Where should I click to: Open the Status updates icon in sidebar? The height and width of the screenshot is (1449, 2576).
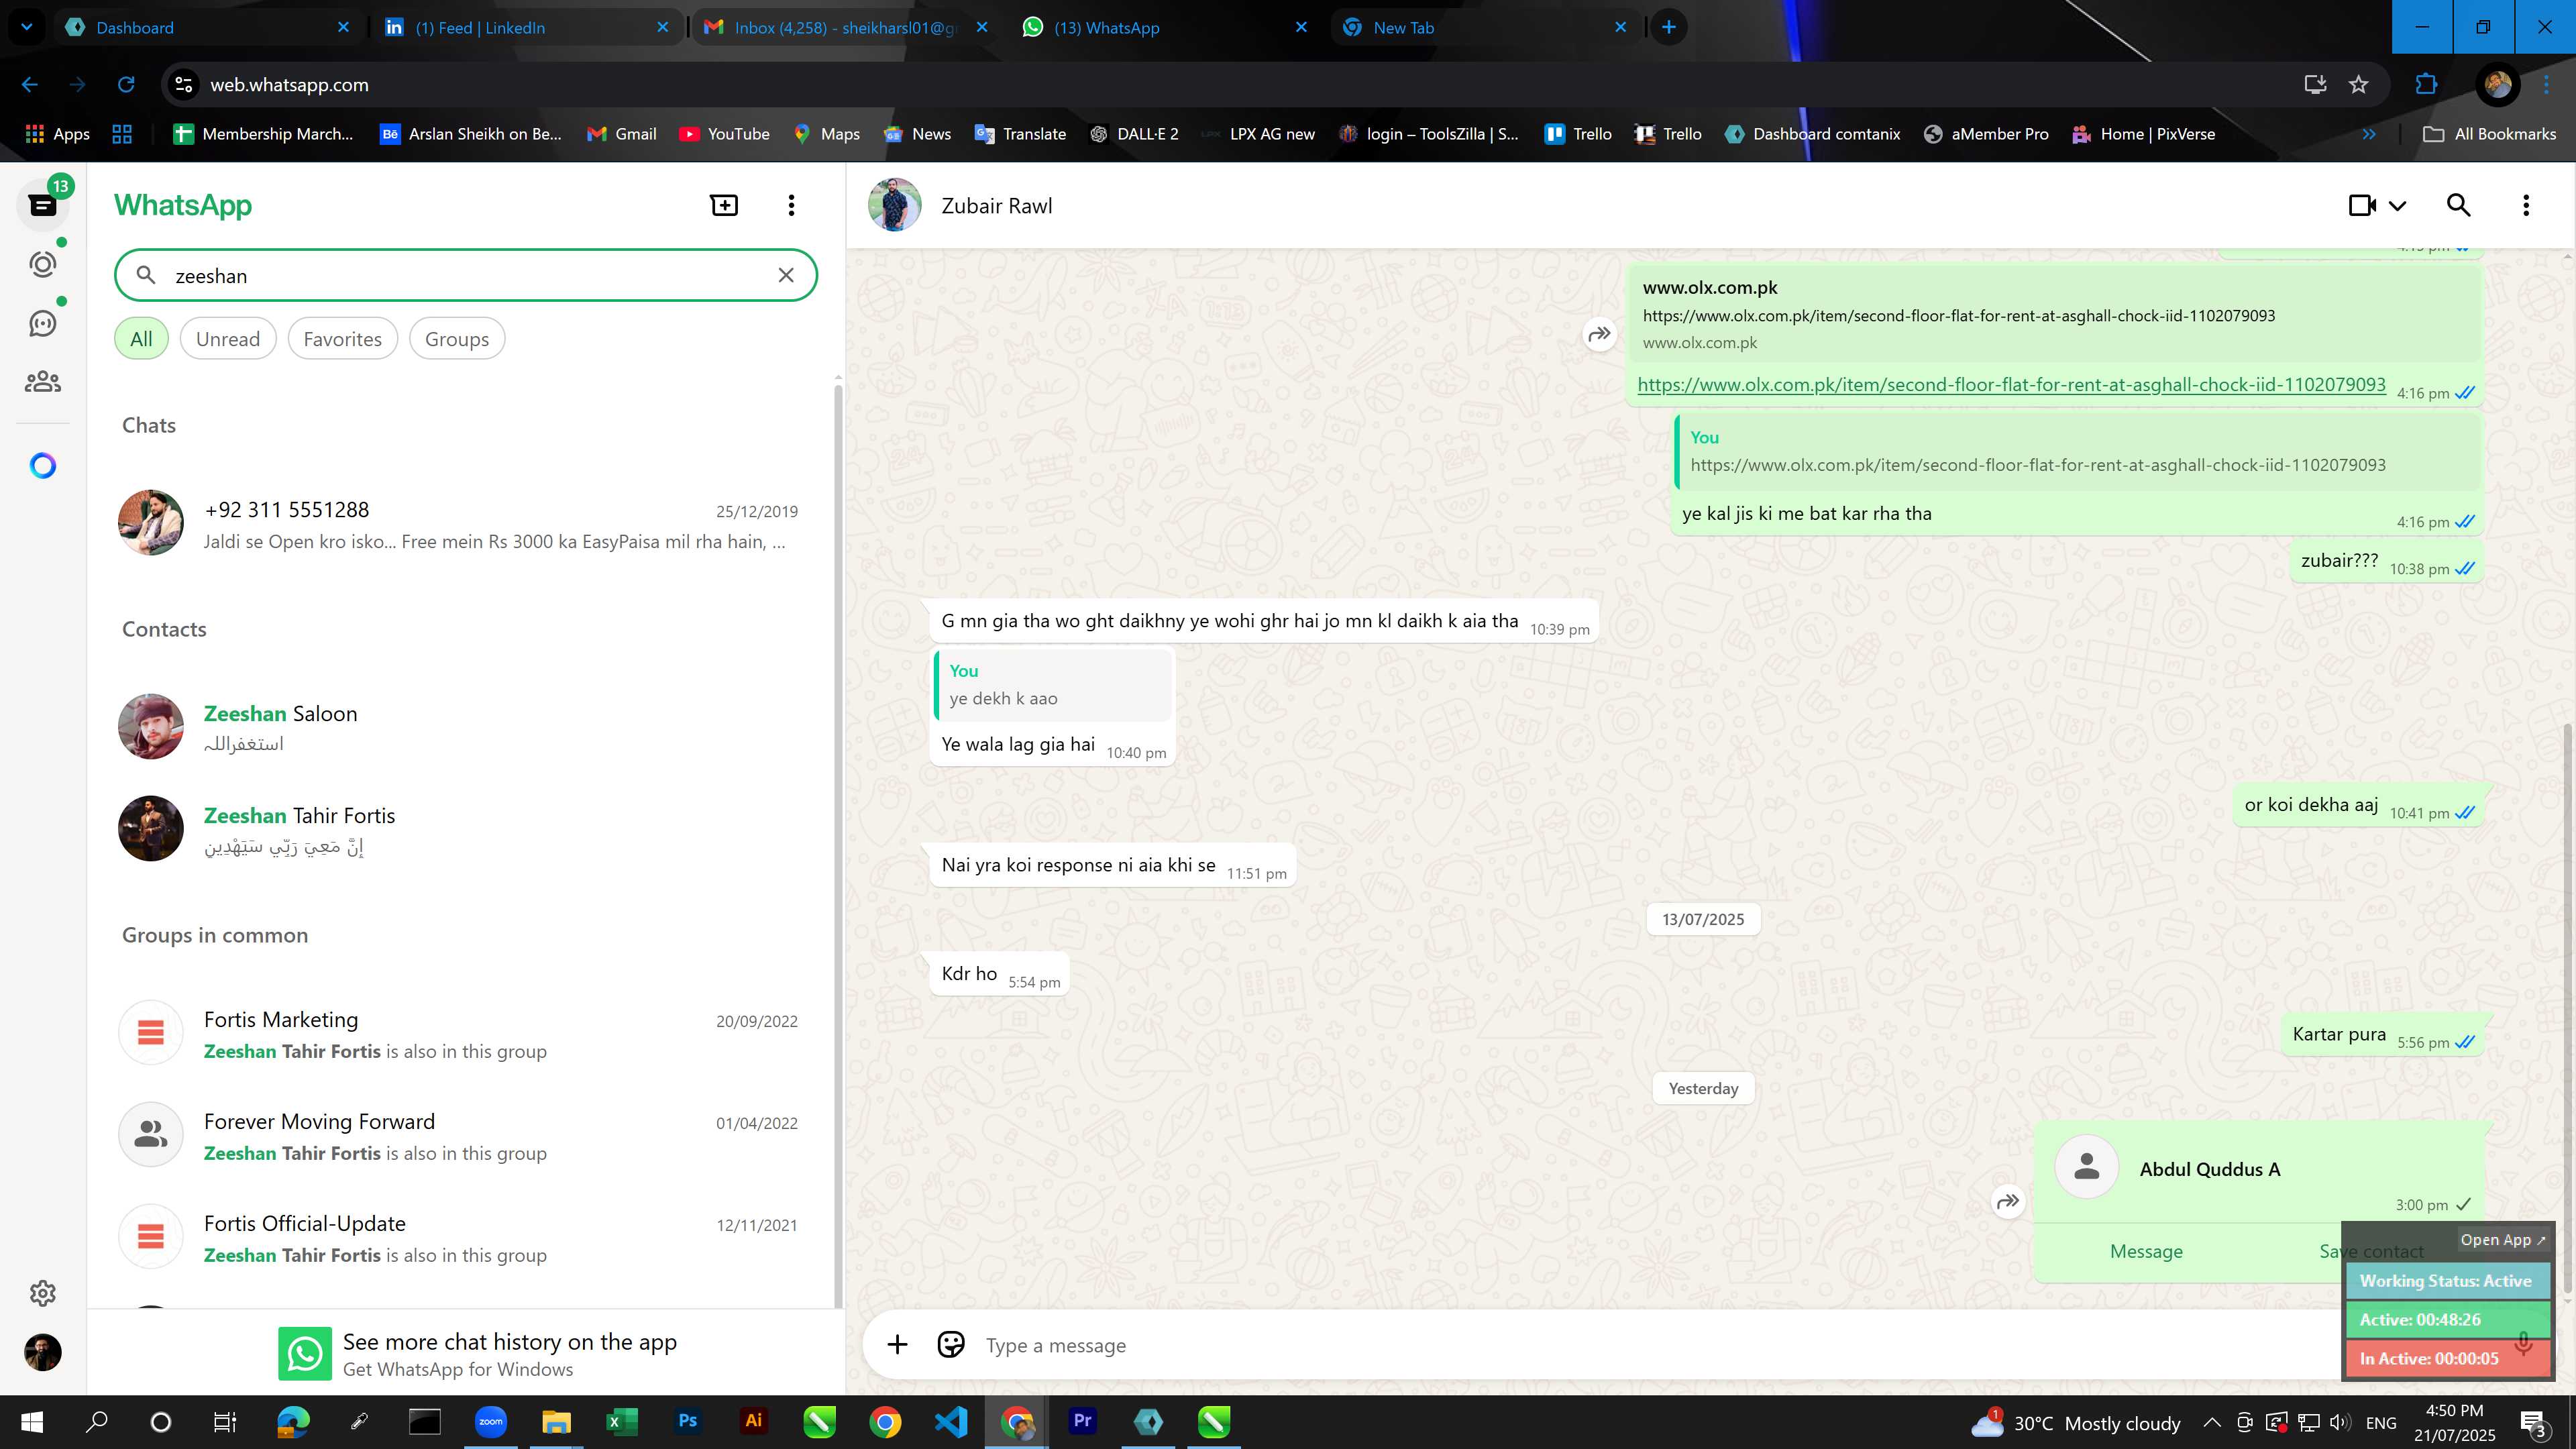click(x=42, y=264)
